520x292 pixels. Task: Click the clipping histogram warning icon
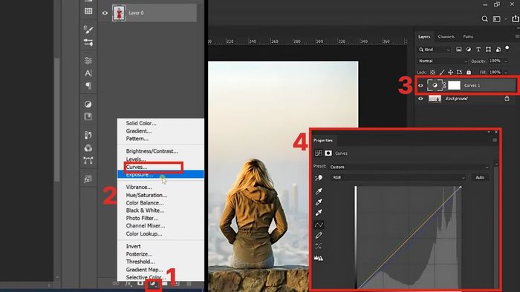tap(319, 258)
